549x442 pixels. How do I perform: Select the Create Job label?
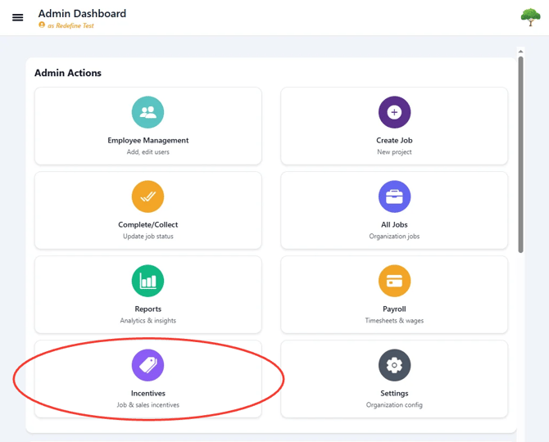click(x=394, y=140)
